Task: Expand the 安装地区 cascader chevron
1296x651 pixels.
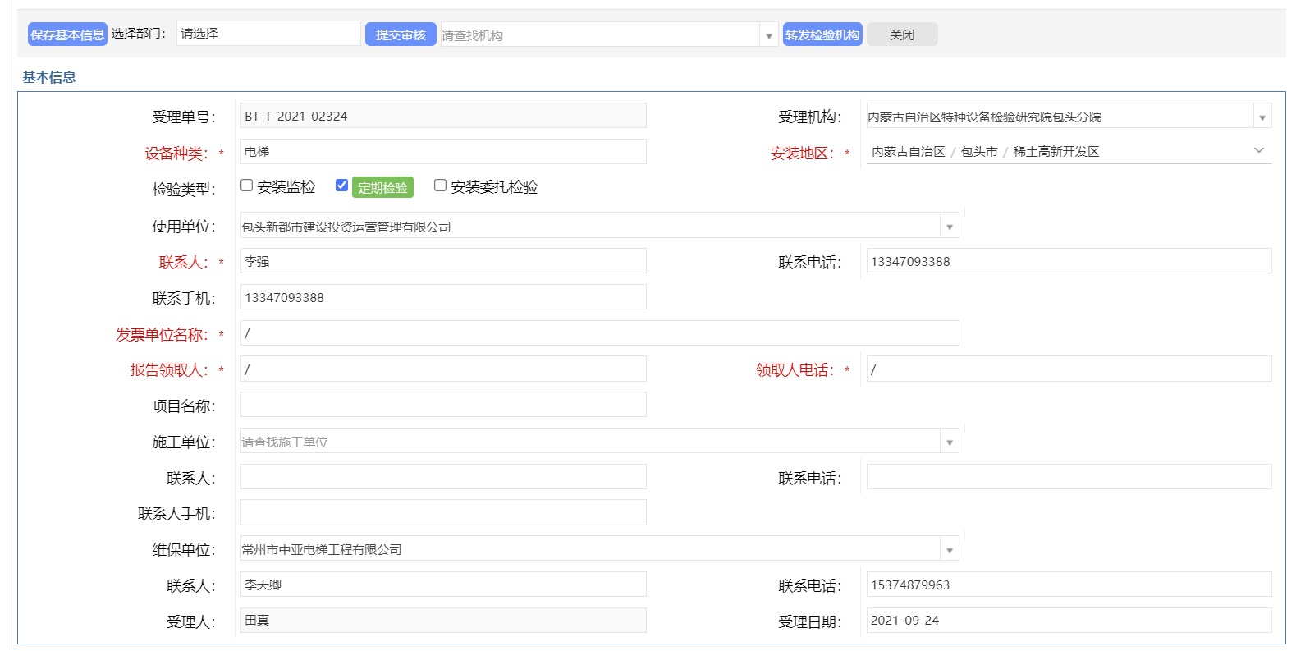Action: click(1259, 150)
